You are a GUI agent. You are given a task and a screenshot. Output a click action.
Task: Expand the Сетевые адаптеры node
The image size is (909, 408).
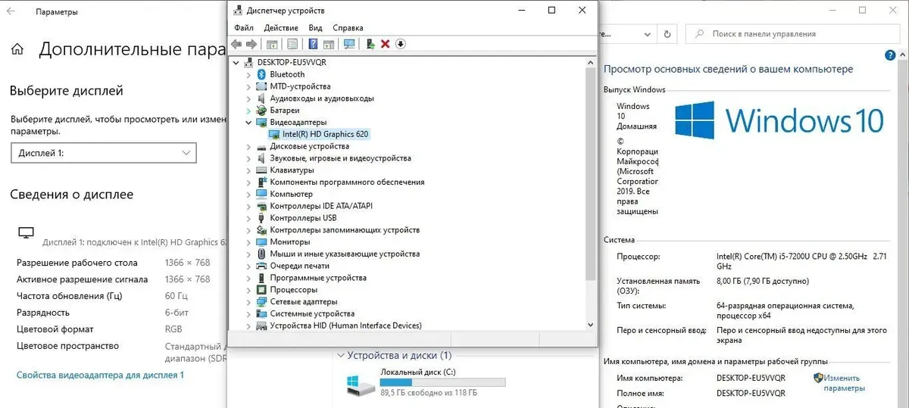click(248, 301)
